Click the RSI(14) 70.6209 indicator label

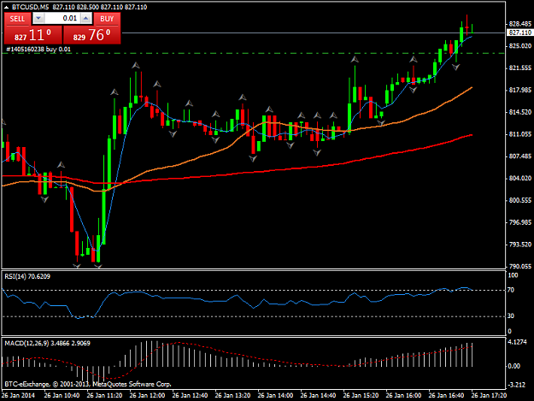click(27, 276)
